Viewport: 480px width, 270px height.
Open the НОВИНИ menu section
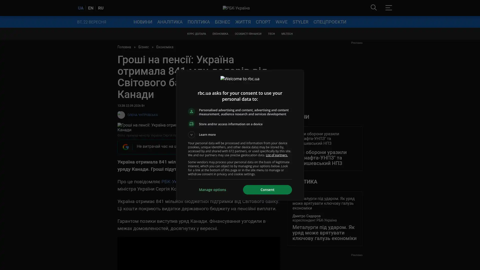pyautogui.click(x=143, y=22)
